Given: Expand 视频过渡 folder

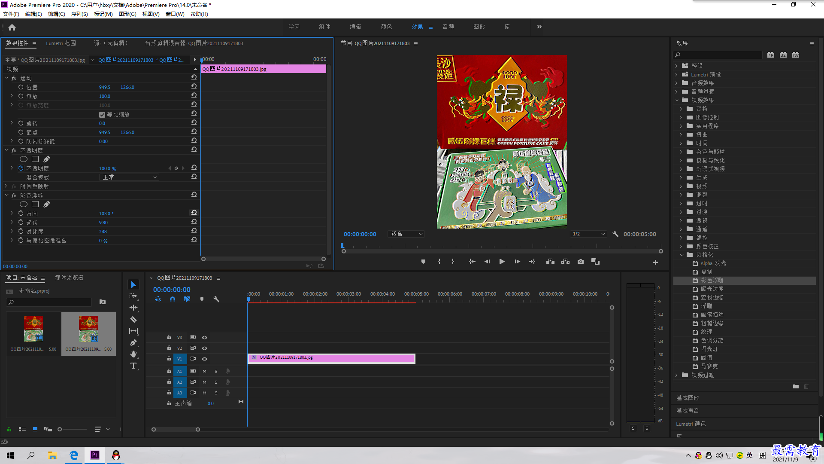Looking at the screenshot, I should click(677, 375).
